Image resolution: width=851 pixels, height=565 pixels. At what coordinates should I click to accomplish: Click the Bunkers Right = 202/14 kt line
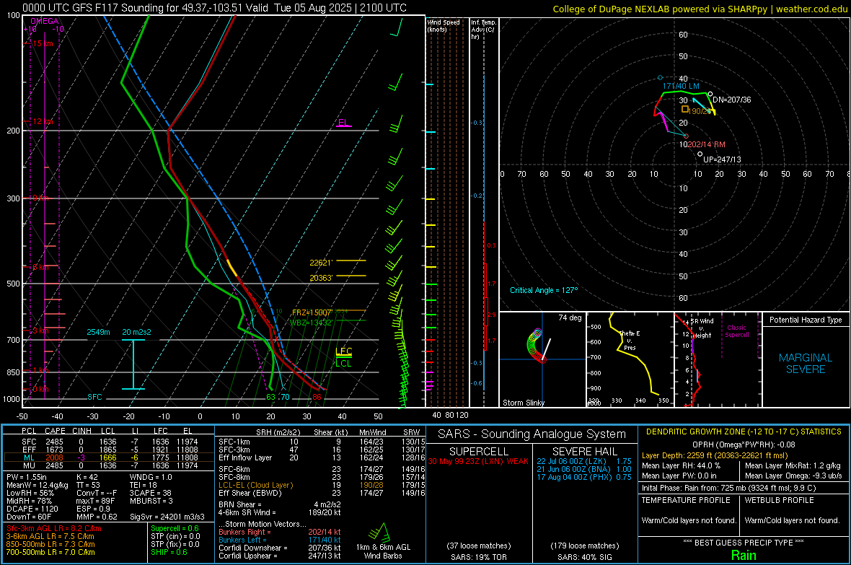pos(280,533)
